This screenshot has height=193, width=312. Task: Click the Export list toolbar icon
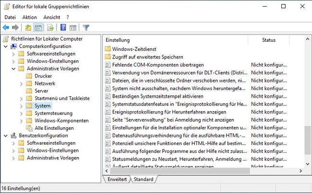point(50,27)
